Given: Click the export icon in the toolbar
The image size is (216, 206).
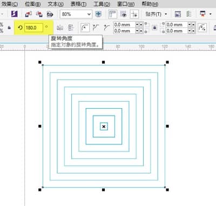Looking at the screenshot, I should 39,14.
